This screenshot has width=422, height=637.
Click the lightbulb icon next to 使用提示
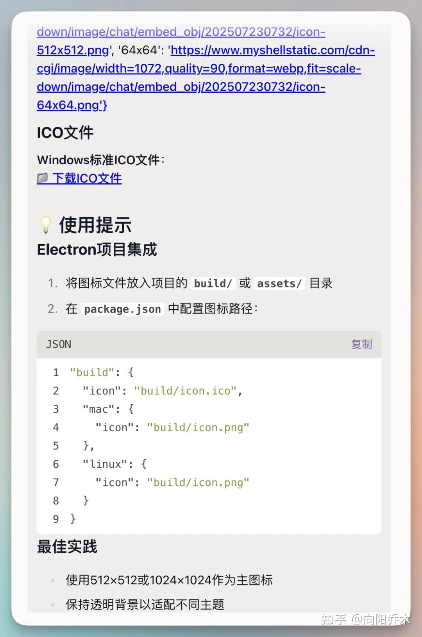(46, 225)
